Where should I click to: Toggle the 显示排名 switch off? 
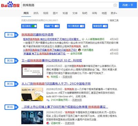tap(34, 26)
